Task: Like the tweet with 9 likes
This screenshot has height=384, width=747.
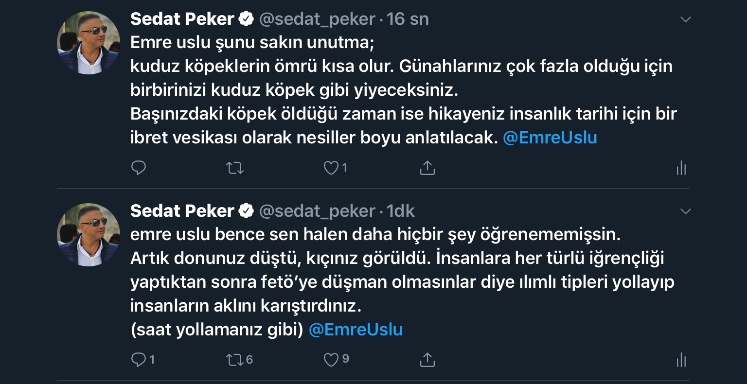Action: [x=331, y=360]
